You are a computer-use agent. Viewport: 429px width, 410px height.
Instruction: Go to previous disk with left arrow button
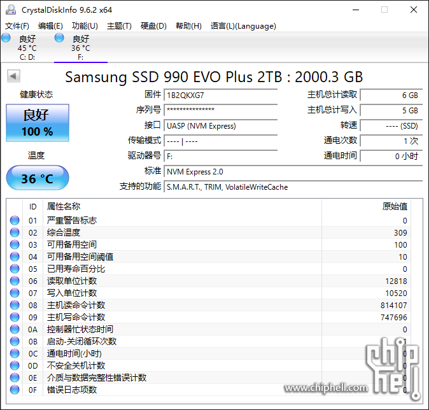tap(13, 76)
